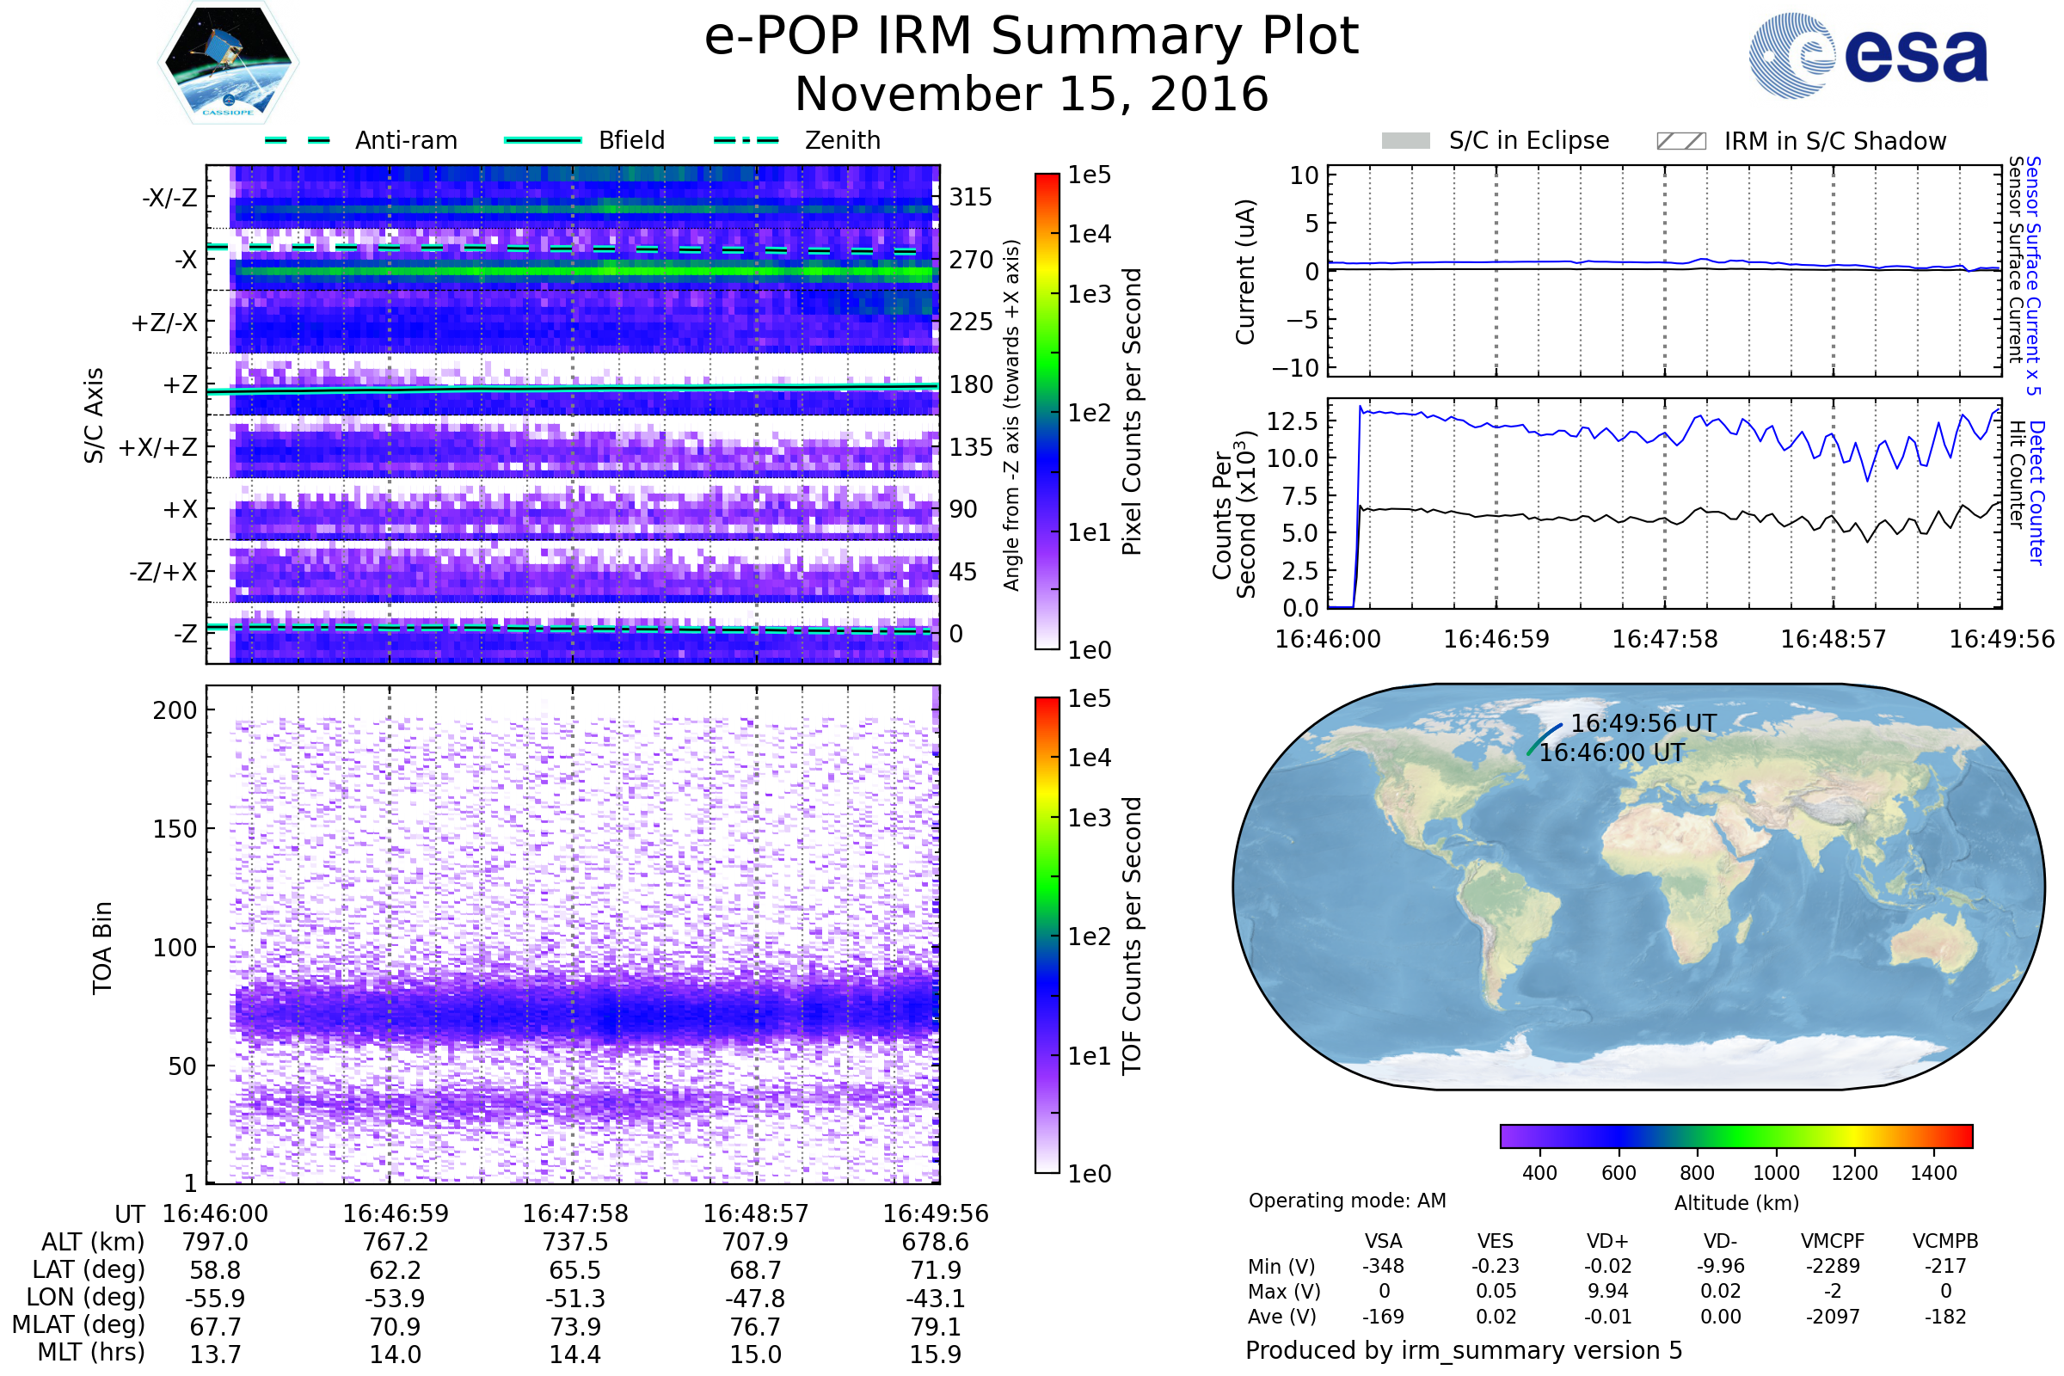
Task: Click the 16:49:56 UT map label
Action: tap(1643, 723)
